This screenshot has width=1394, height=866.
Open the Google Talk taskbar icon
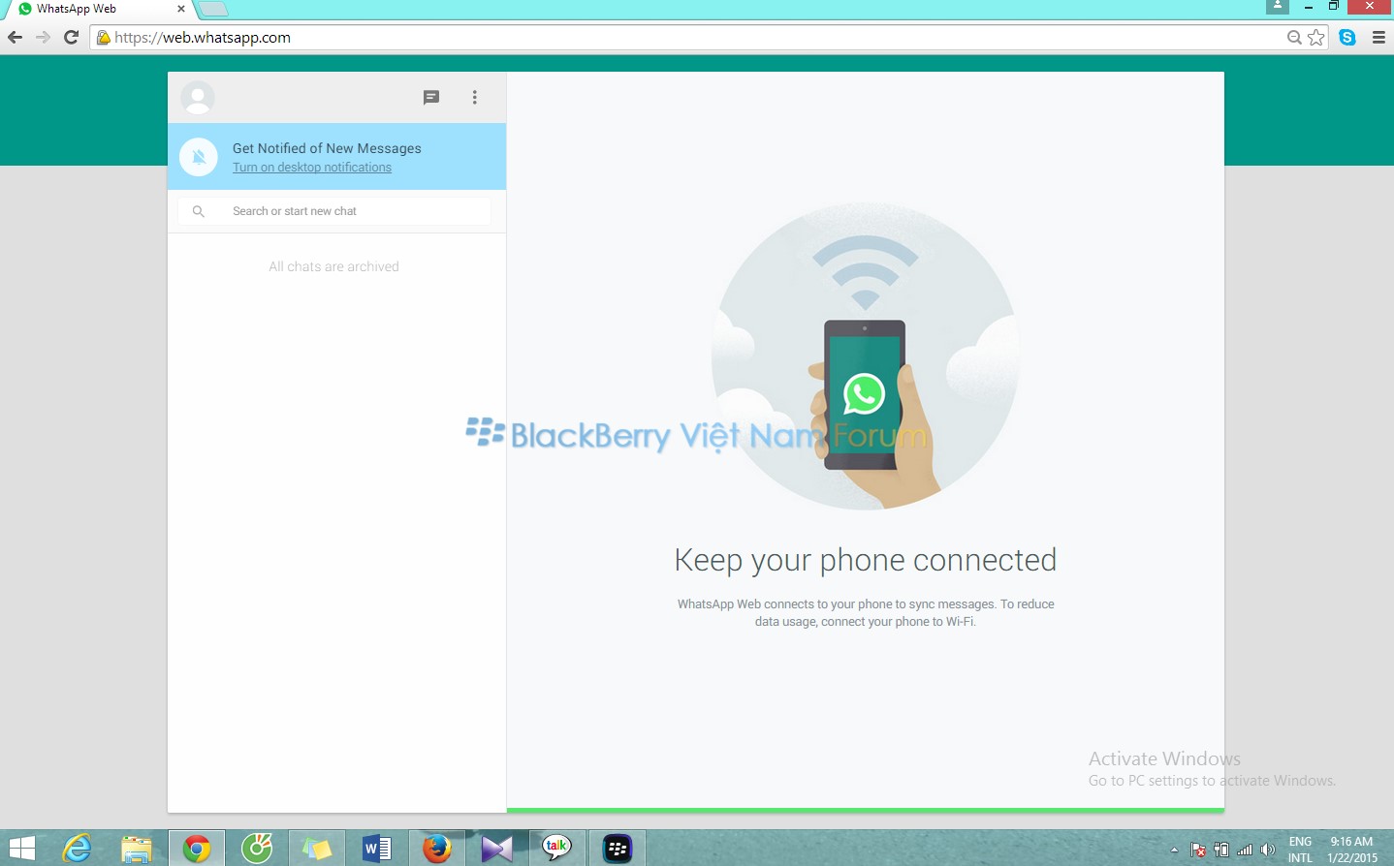tap(557, 849)
